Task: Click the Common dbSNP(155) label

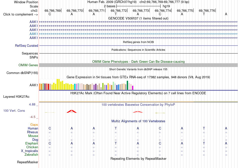Action: coord(22,73)
